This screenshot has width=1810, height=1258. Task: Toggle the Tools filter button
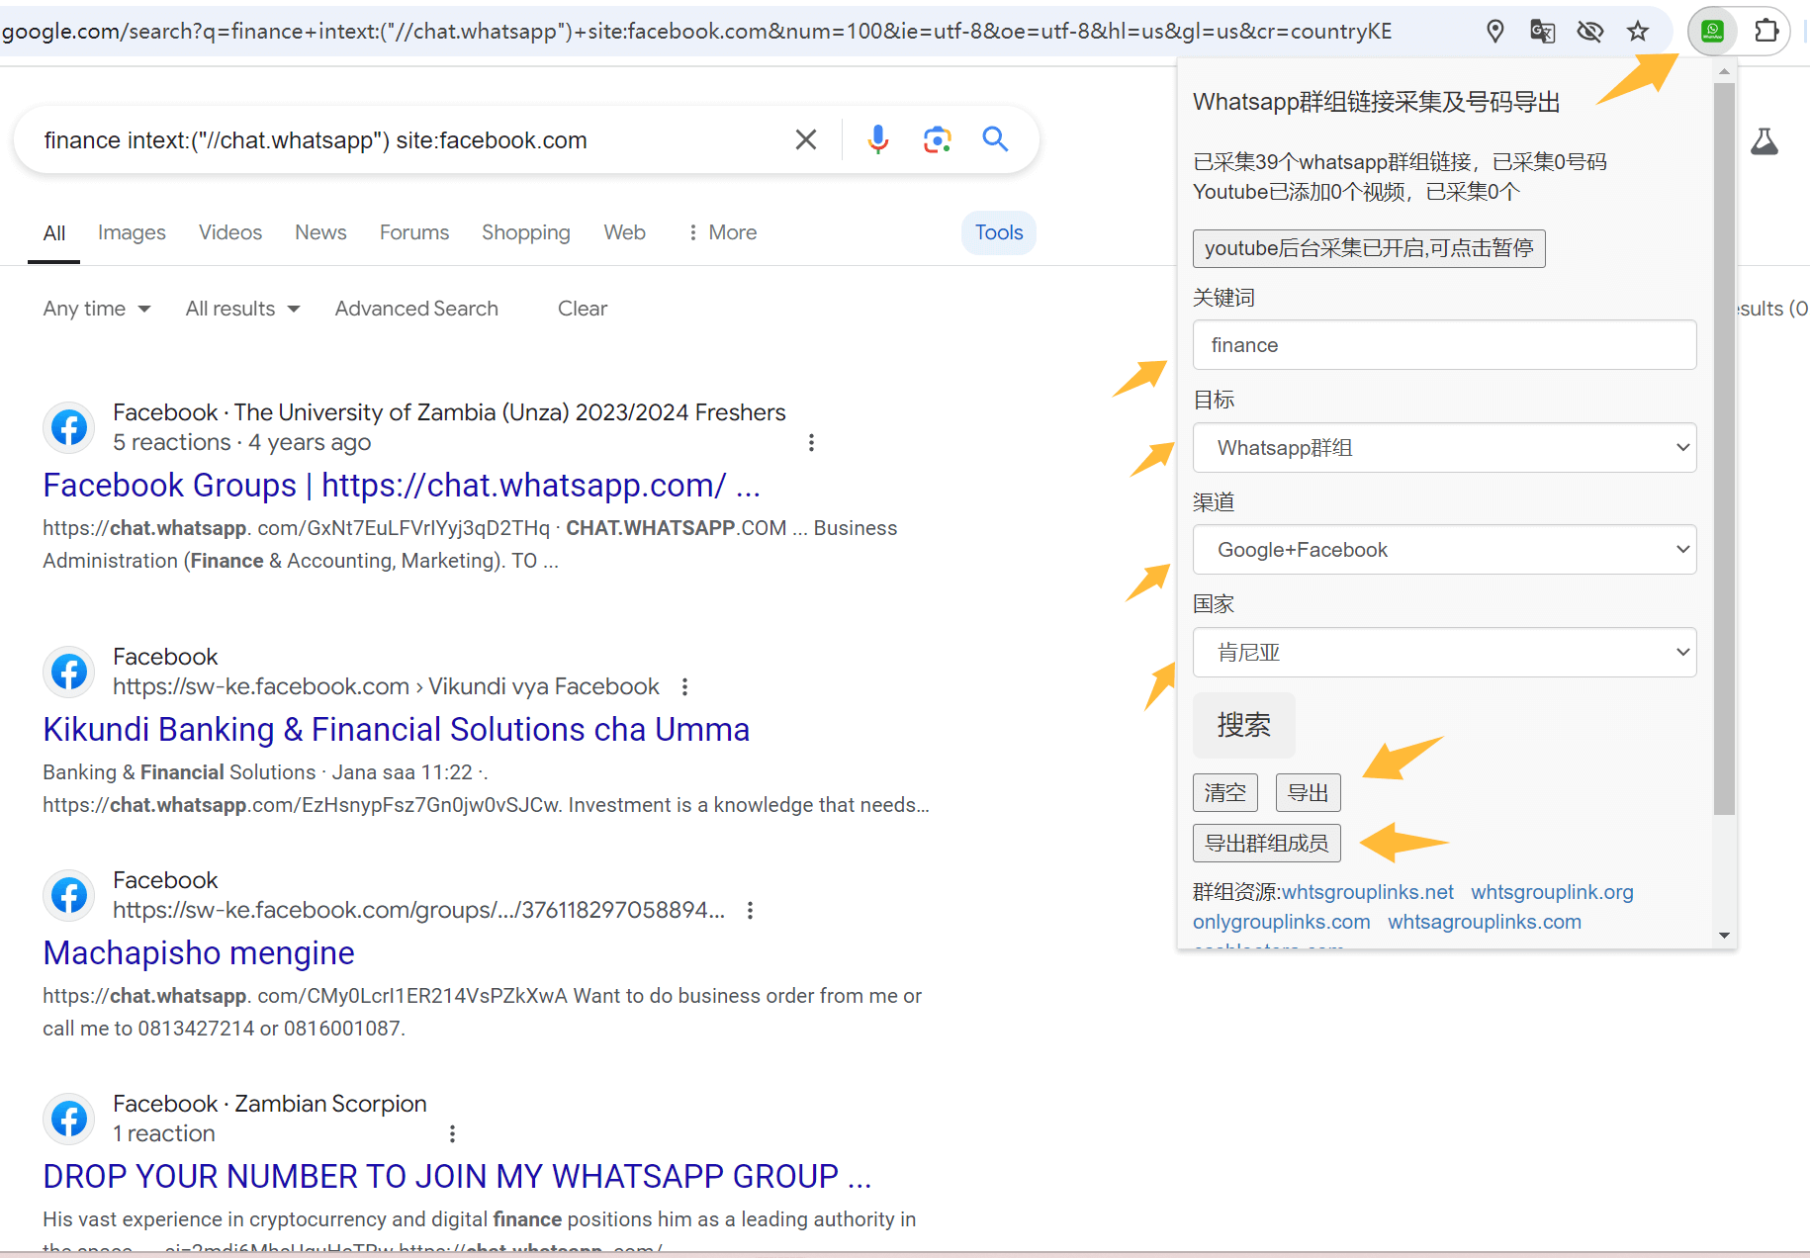(x=998, y=232)
